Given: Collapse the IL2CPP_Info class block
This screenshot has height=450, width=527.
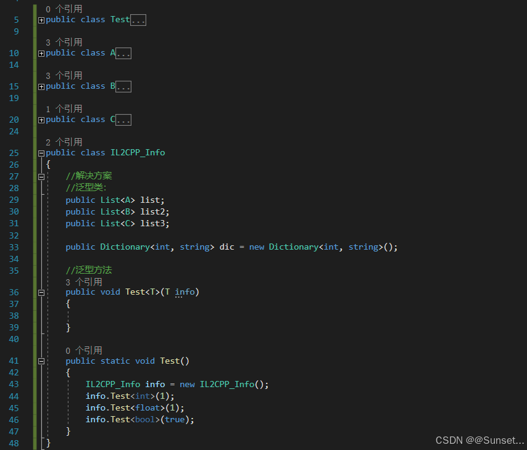Looking at the screenshot, I should pyautogui.click(x=41, y=153).
